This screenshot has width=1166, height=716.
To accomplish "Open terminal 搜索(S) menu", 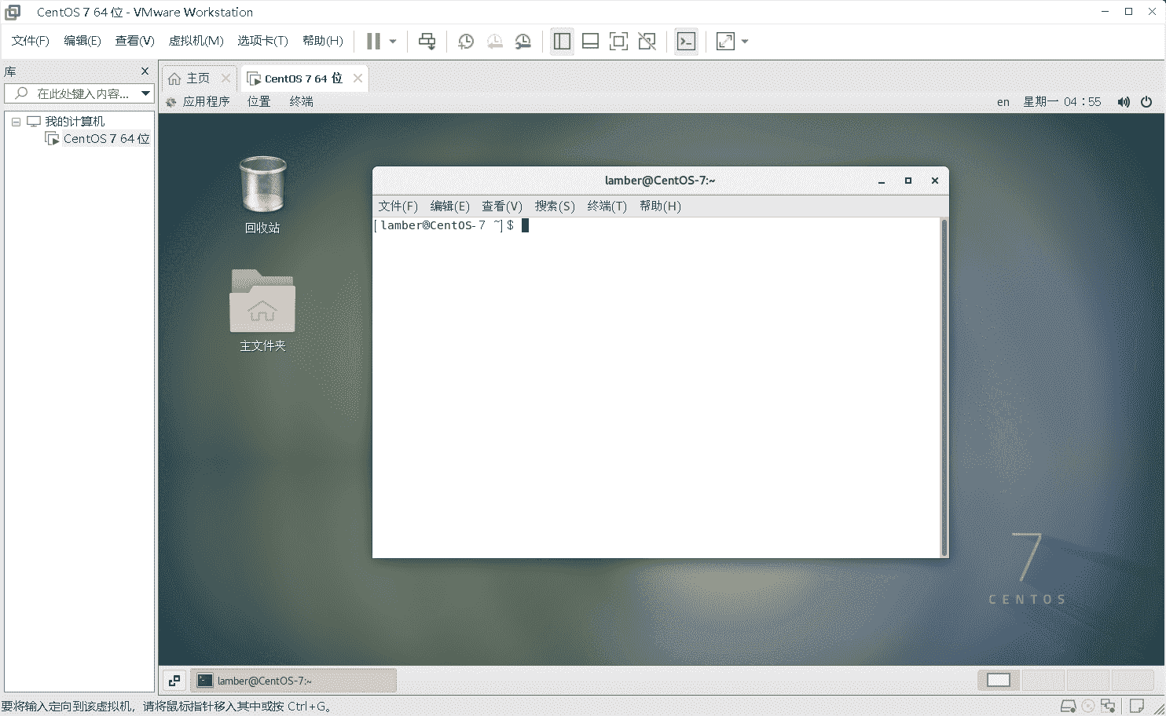I will (555, 206).
